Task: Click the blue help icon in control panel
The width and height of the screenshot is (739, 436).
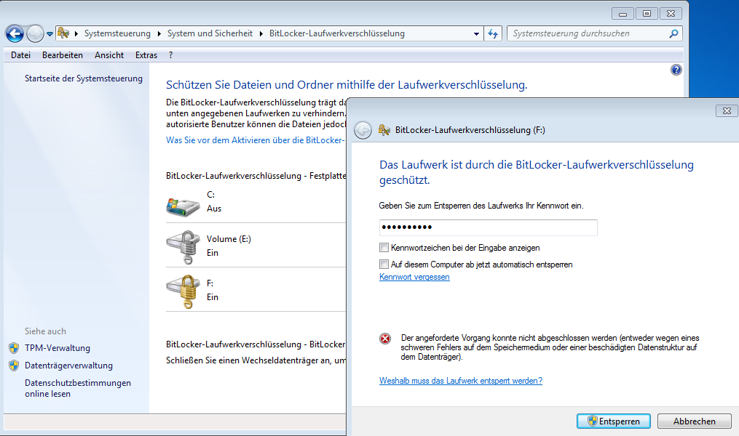Action: tap(676, 70)
